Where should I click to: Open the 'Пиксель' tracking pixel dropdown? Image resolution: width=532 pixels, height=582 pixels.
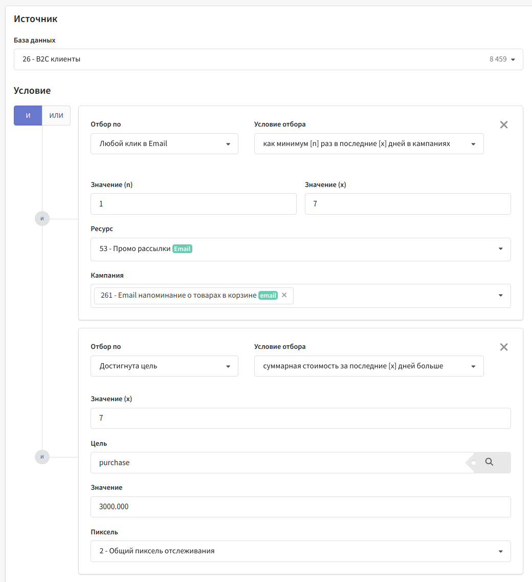pos(300,551)
